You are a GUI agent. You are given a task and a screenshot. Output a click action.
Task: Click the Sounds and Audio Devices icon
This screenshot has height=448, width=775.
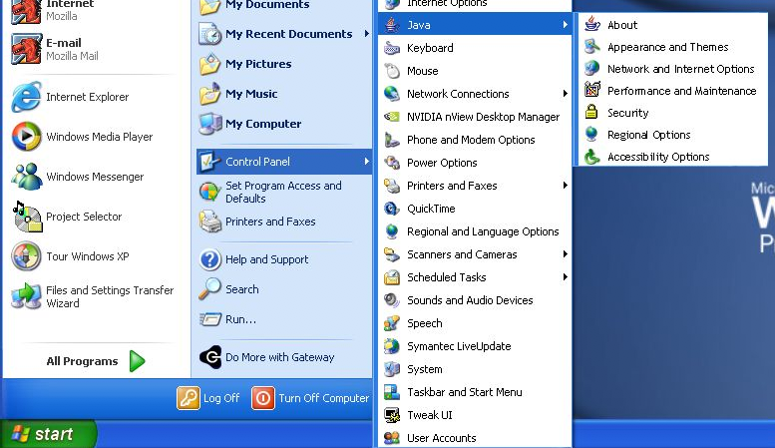pos(392,300)
